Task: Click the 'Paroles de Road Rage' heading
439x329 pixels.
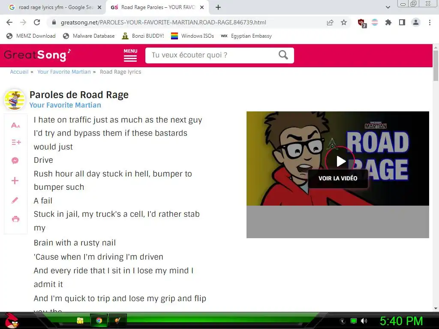Action: [79, 95]
